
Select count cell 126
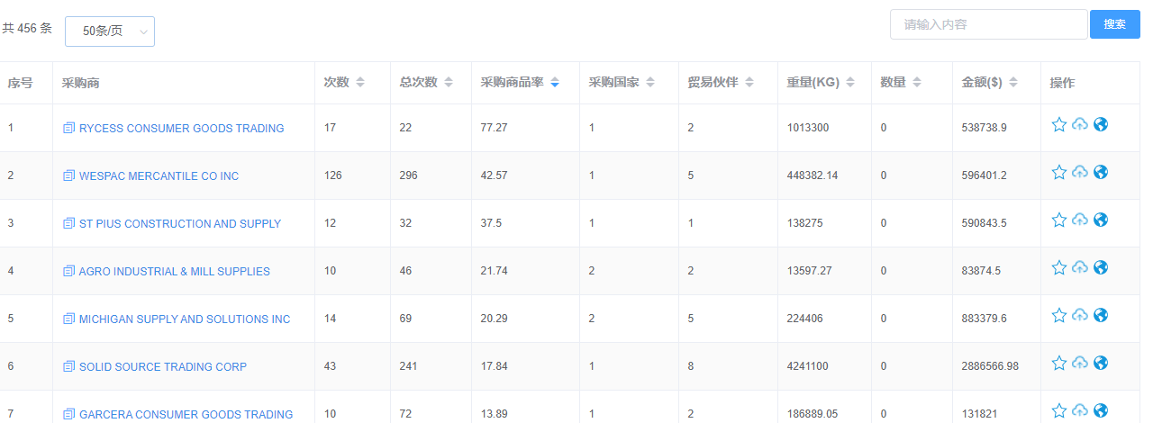pyautogui.click(x=333, y=175)
